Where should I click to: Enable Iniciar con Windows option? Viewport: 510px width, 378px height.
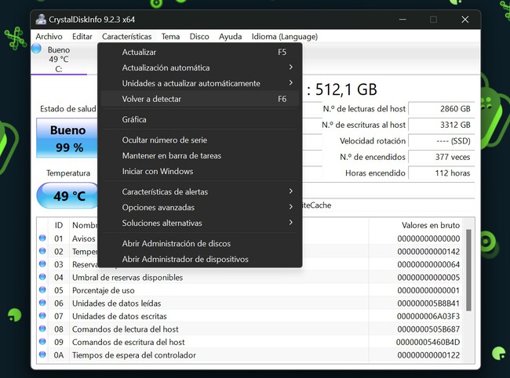coord(157,171)
